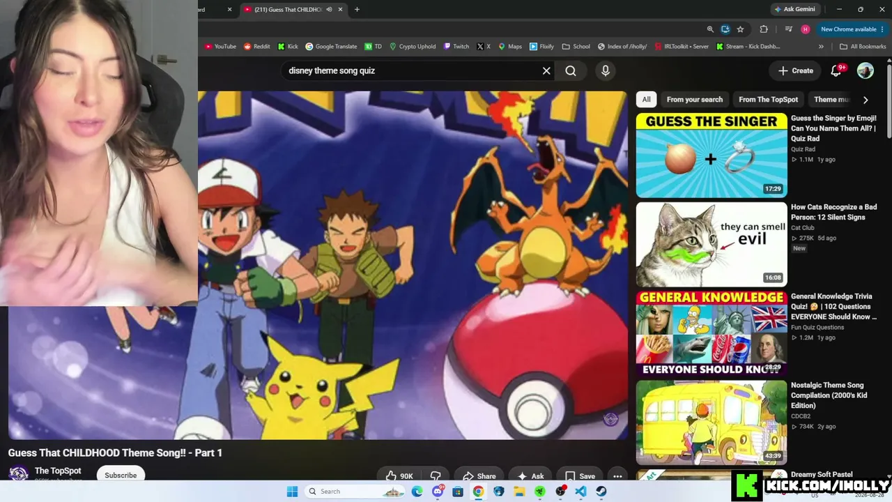Click the Ask Gemini button

pyautogui.click(x=794, y=9)
